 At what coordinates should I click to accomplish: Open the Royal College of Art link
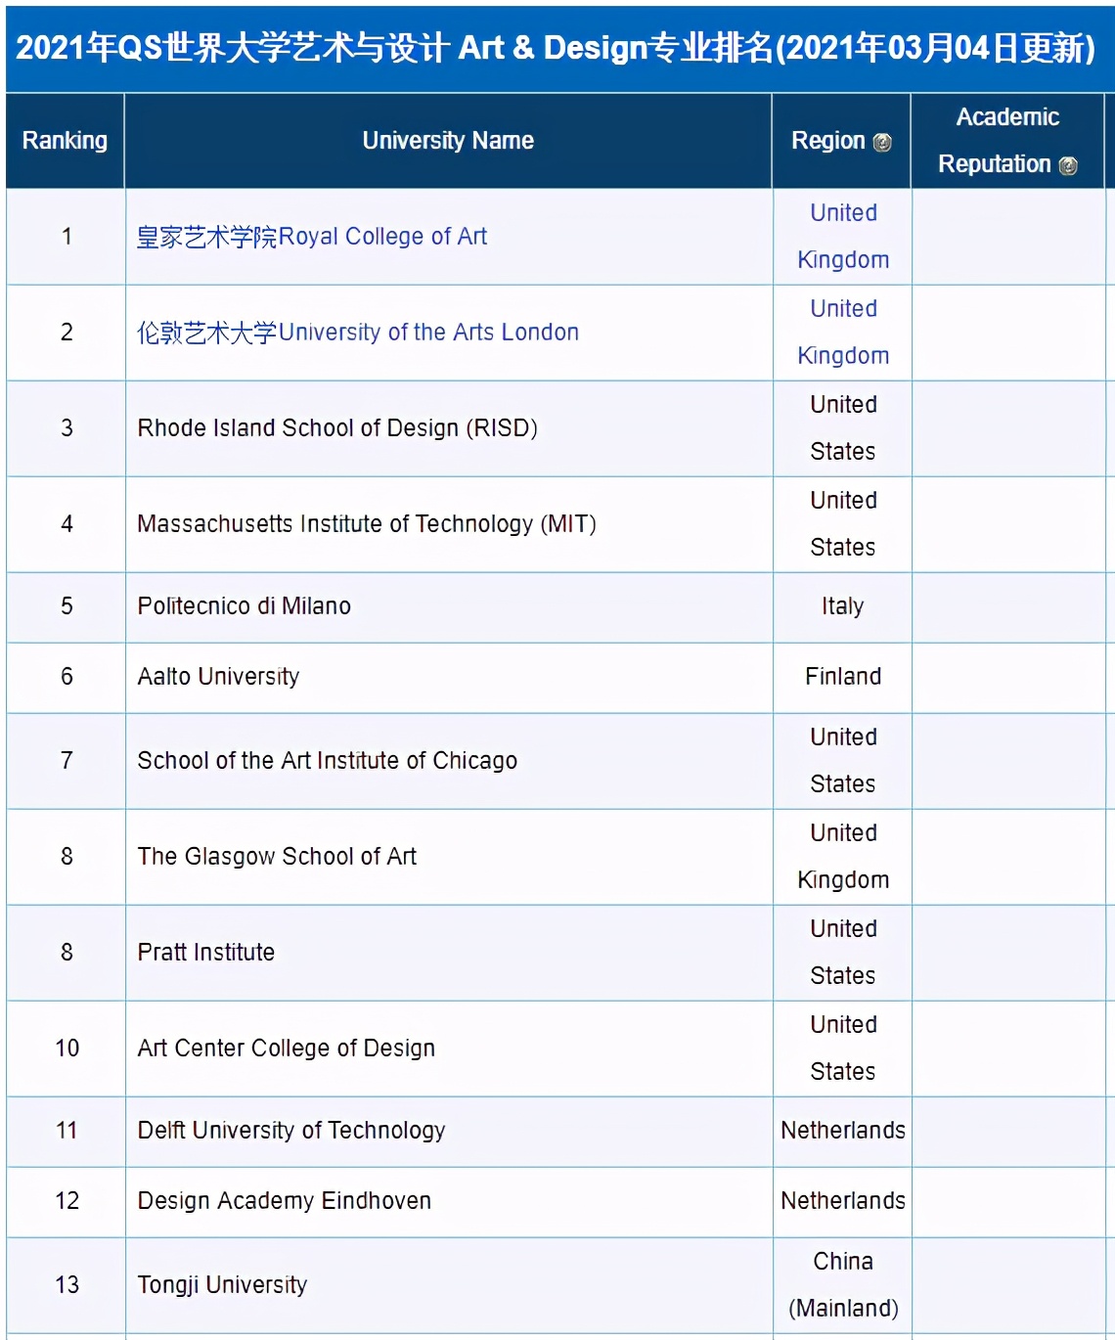312,237
